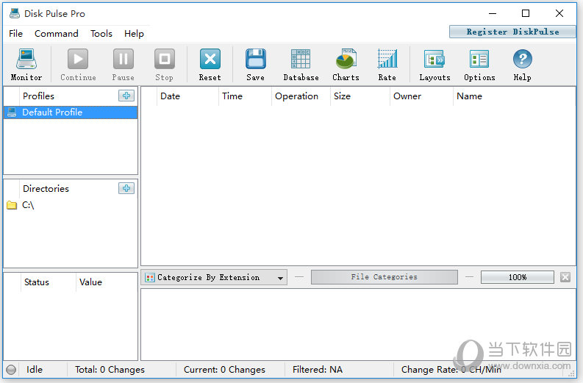
Task: Open the Command menu
Action: point(56,33)
